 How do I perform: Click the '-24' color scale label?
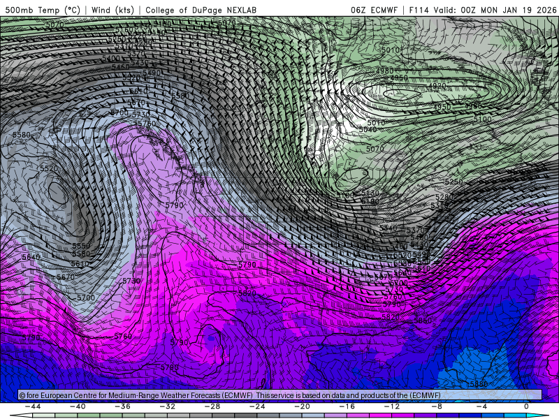click(257, 406)
